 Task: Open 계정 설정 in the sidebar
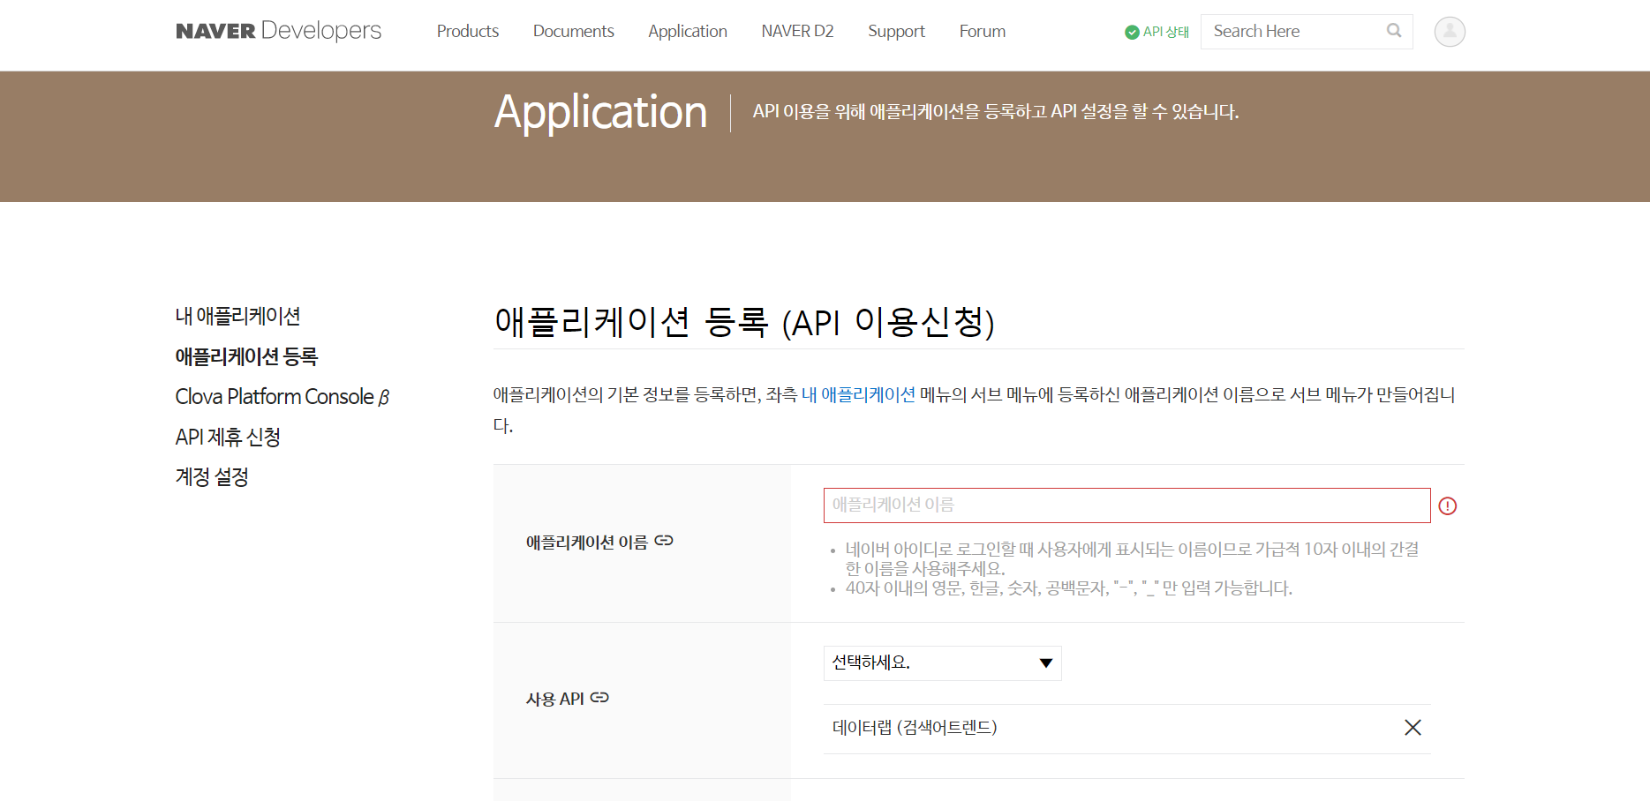[212, 476]
